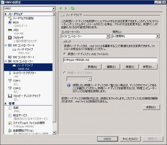
Task: Select the メモリ memory chip icon
Action: [x=10, y=30]
